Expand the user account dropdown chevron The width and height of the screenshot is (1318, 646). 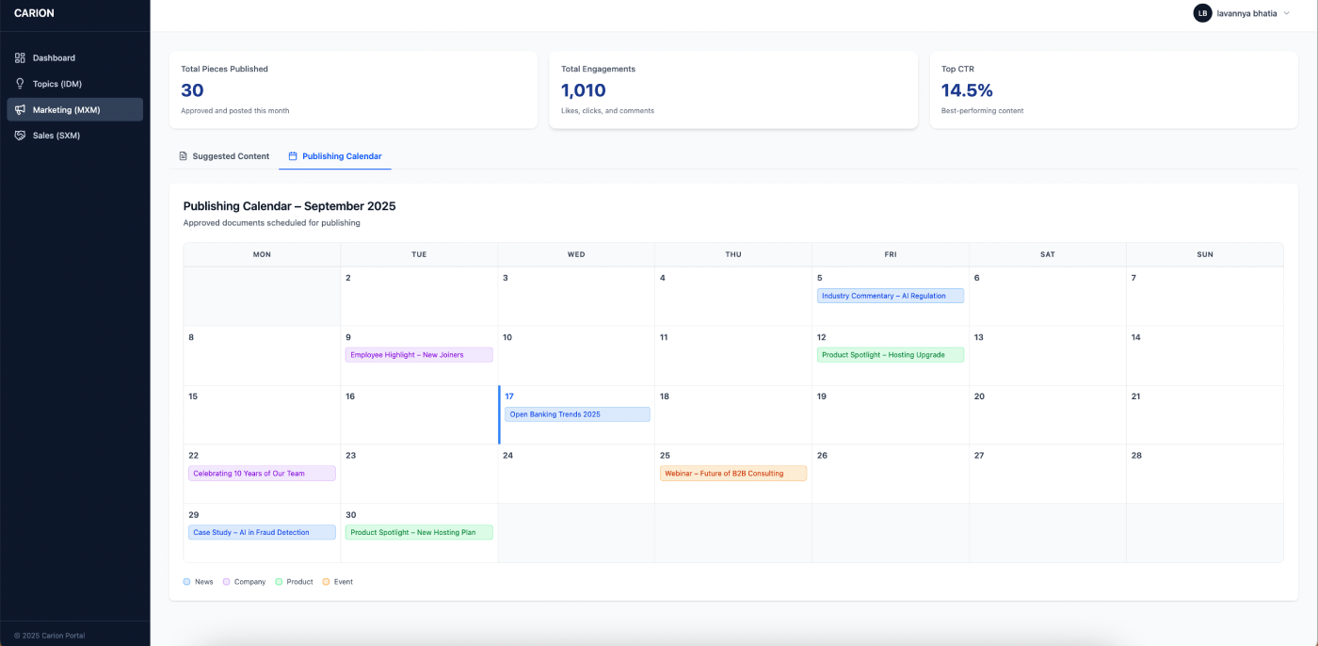(1286, 13)
